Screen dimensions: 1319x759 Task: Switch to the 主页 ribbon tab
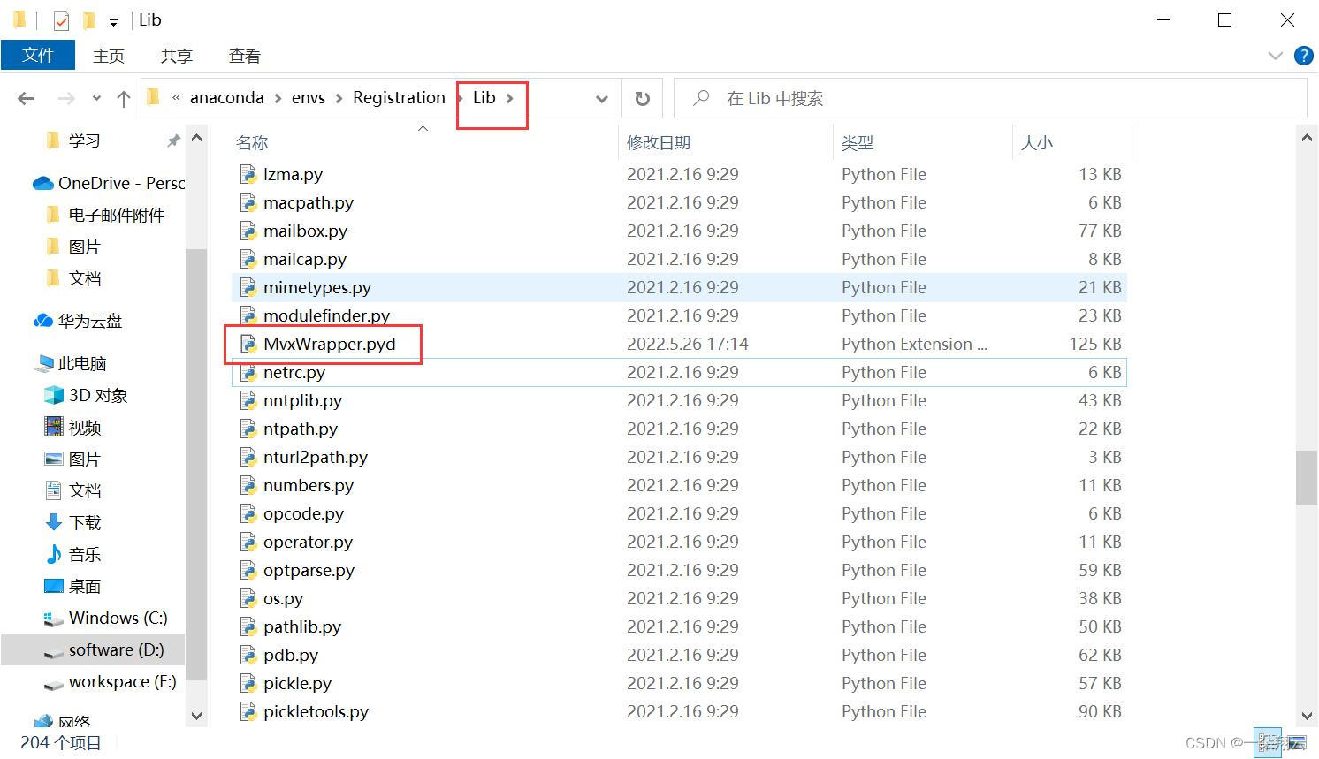coord(109,56)
